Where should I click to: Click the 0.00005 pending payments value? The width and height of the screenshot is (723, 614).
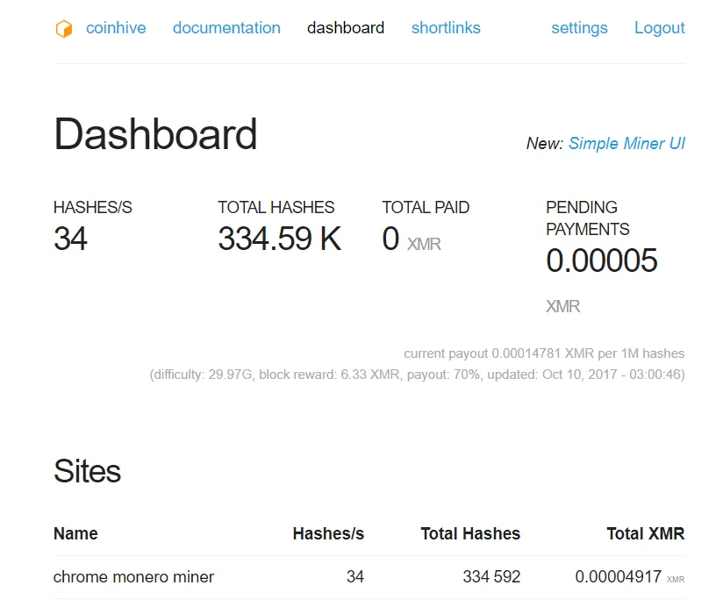point(602,261)
